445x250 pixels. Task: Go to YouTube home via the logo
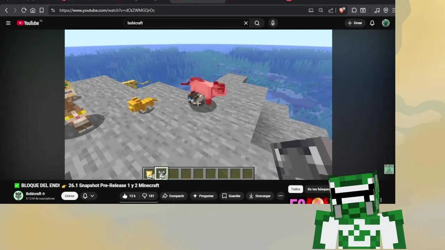28,23
